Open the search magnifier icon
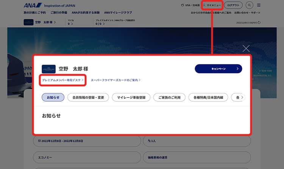 (249, 5)
